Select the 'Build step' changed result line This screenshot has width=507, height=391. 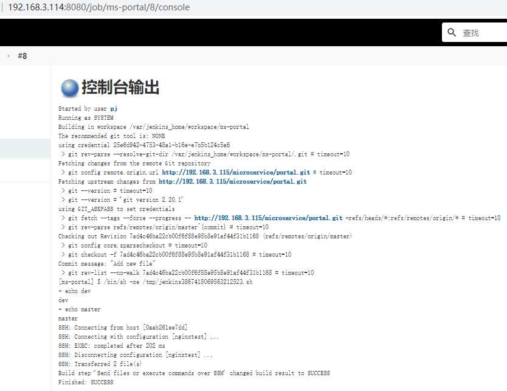tap(194, 373)
